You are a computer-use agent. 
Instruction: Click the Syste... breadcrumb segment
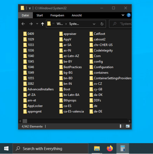click(74, 24)
